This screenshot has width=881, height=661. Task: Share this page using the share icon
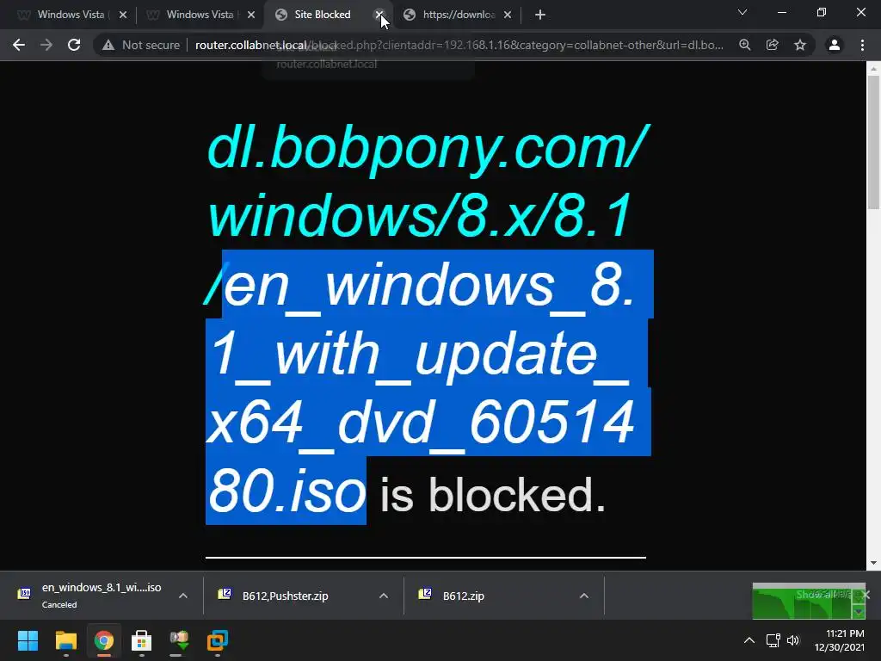coord(773,45)
